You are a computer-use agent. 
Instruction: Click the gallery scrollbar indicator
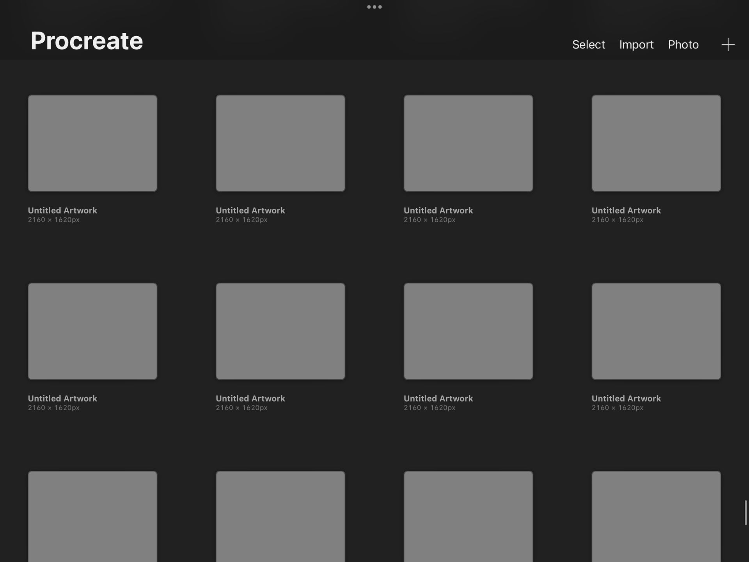(745, 512)
